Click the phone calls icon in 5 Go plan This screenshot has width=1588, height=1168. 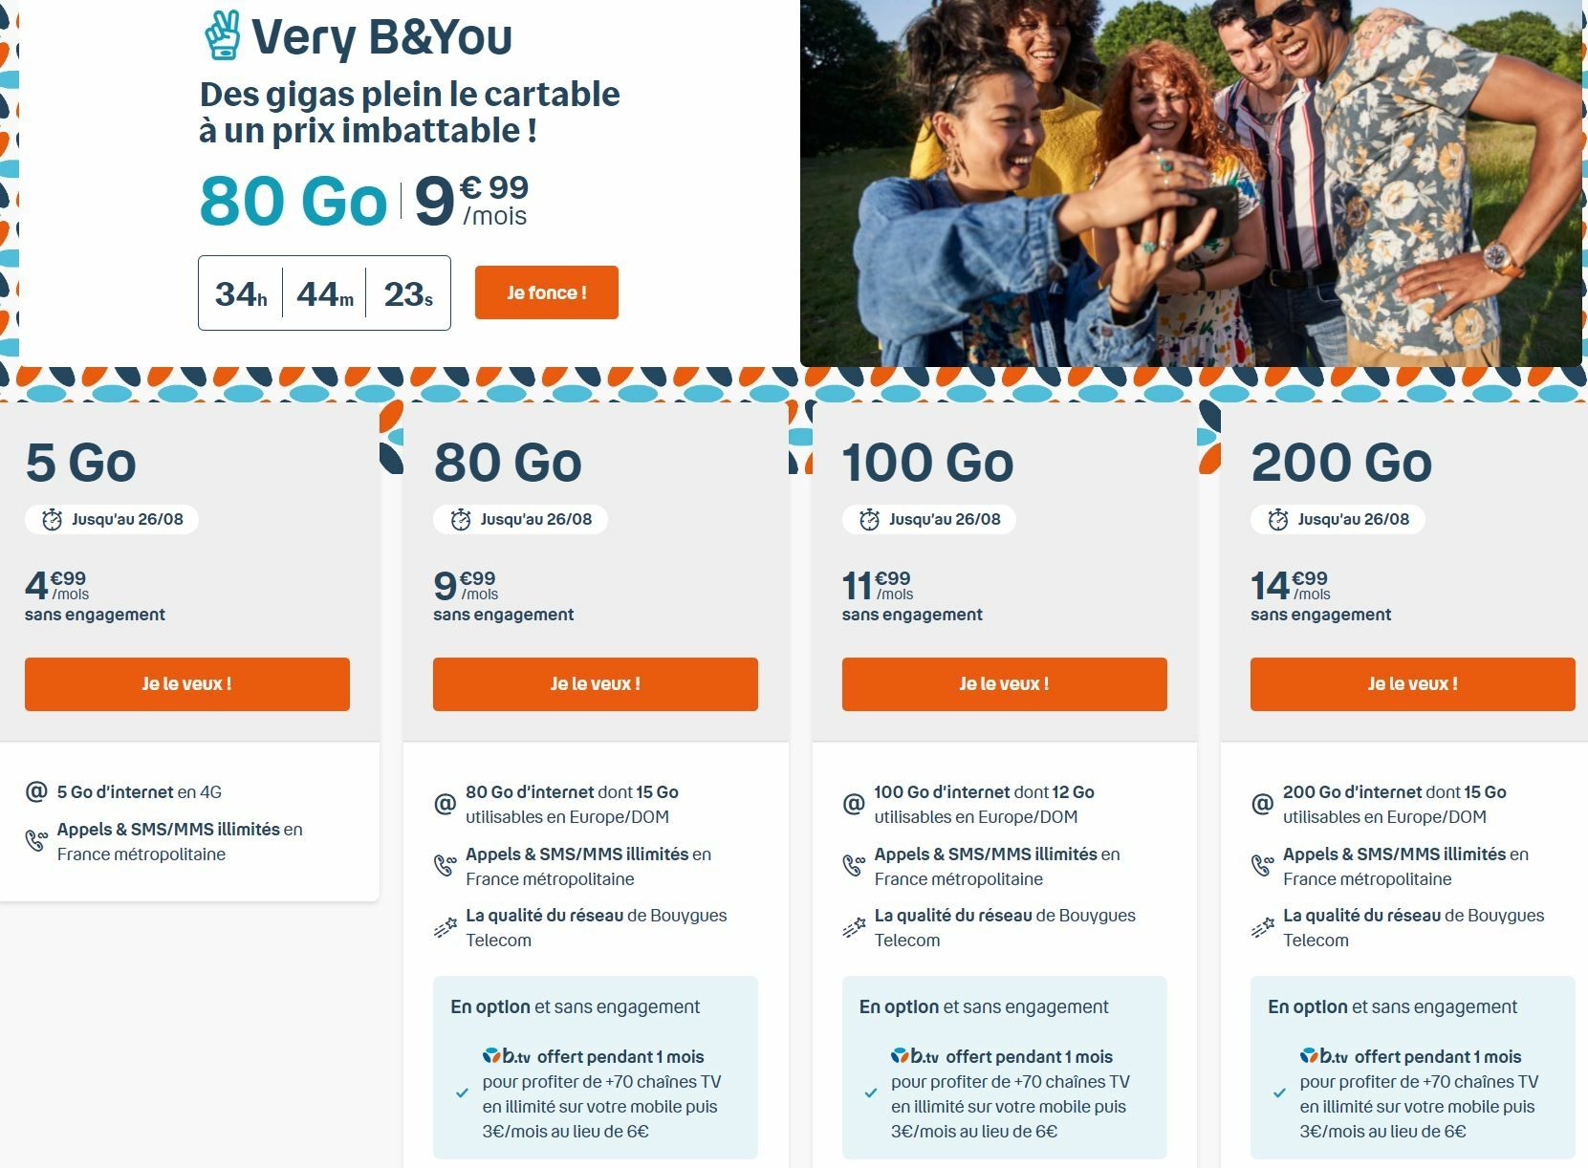pyautogui.click(x=36, y=841)
